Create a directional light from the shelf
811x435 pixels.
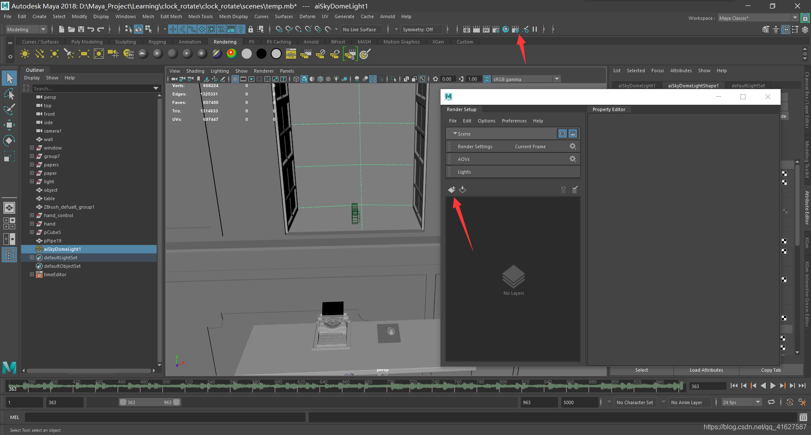pos(39,54)
